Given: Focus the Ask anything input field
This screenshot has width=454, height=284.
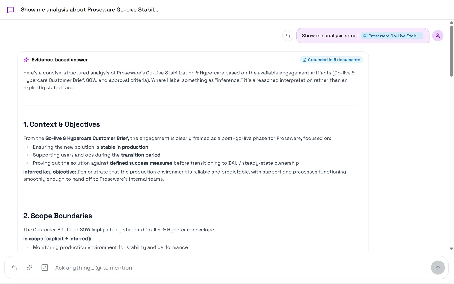Looking at the screenshot, I should (x=241, y=268).
